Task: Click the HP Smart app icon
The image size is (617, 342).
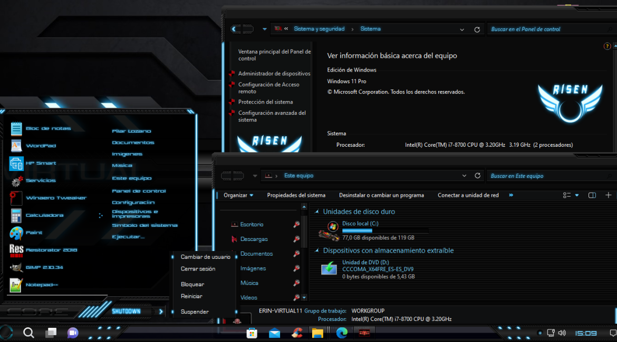Action: point(16,164)
